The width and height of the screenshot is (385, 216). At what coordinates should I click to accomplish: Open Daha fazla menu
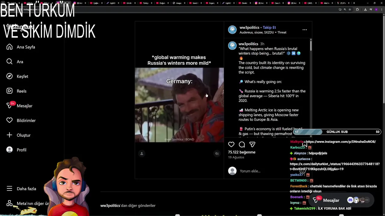point(21,189)
